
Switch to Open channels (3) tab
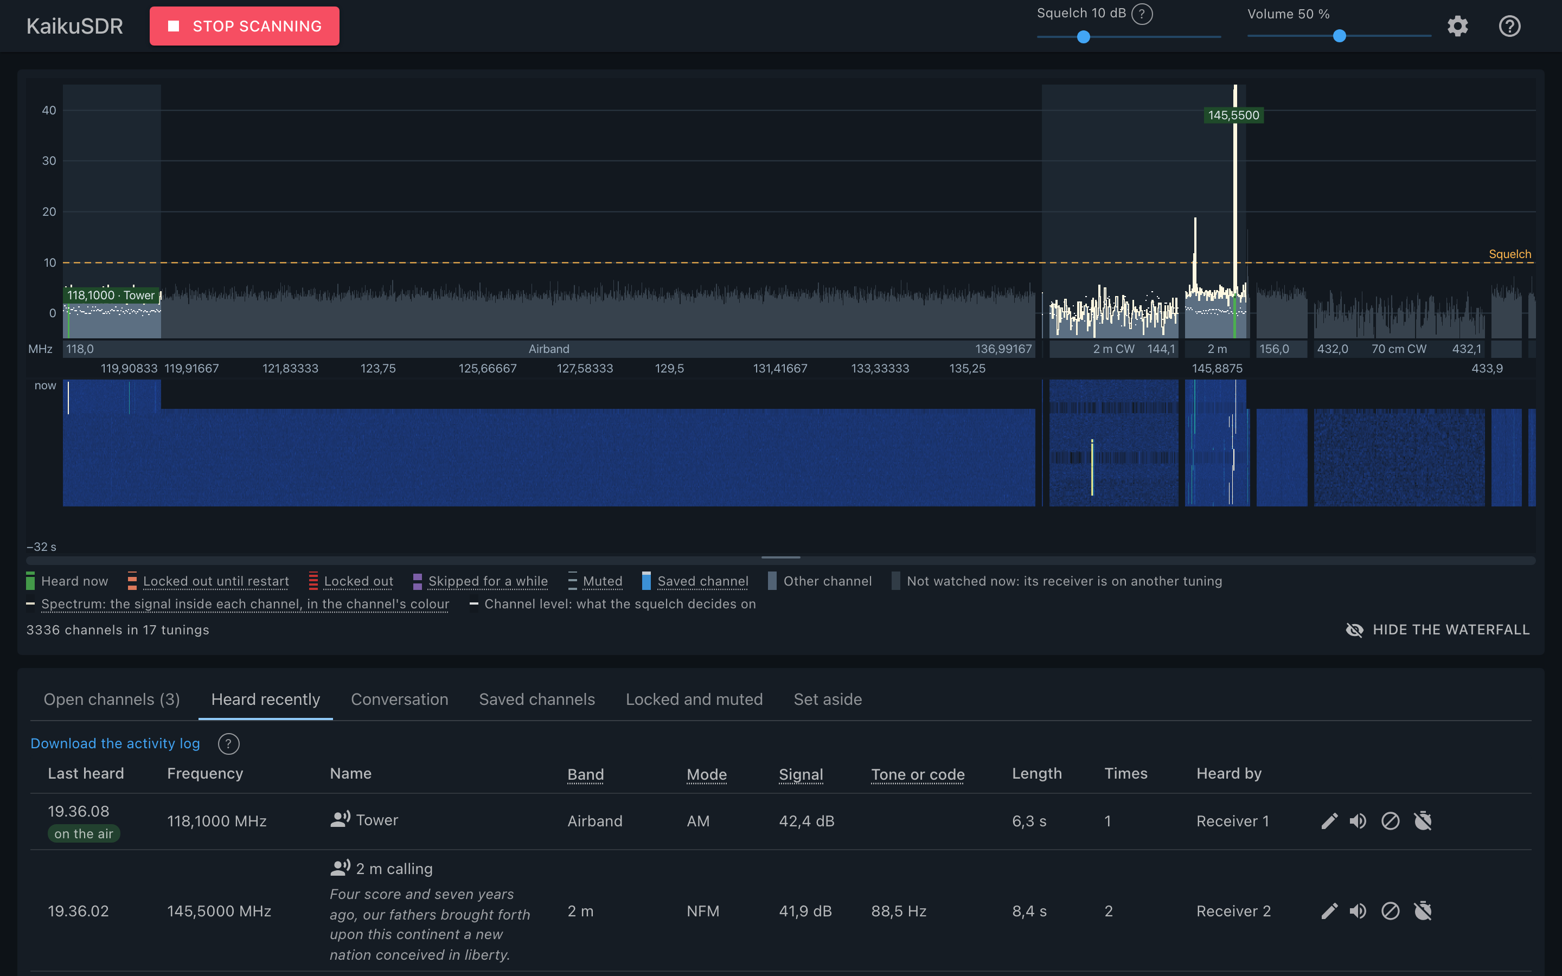pyautogui.click(x=112, y=699)
